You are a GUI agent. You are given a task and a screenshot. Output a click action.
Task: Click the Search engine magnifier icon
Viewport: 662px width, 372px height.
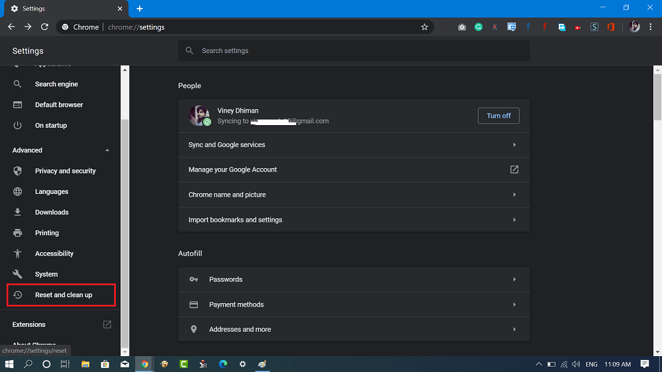[17, 84]
